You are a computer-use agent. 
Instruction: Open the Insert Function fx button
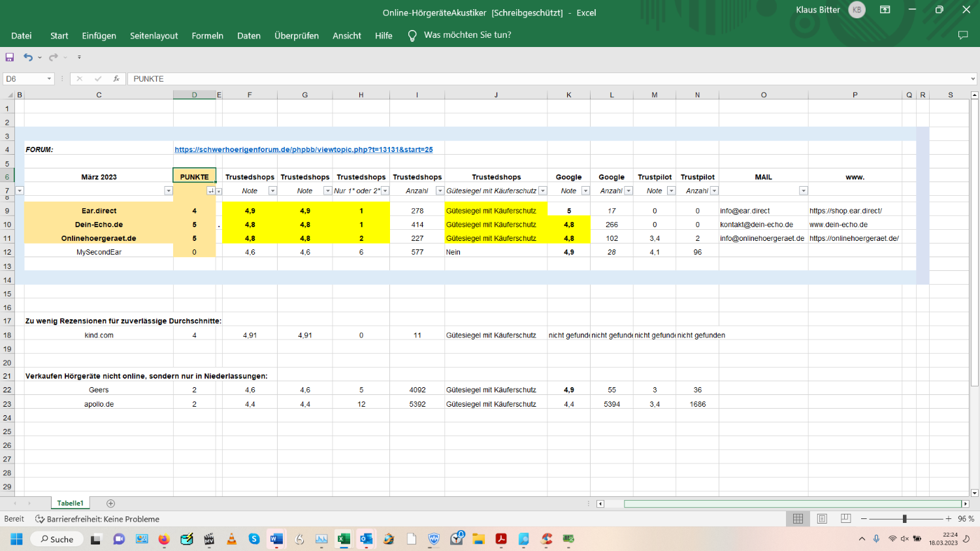116,79
